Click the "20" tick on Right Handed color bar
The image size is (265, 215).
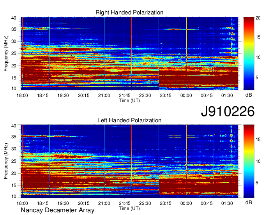(x=258, y=18)
